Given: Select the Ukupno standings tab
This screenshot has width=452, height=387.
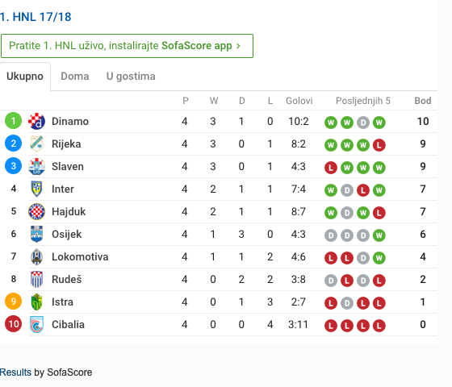Looking at the screenshot, I should [x=25, y=77].
